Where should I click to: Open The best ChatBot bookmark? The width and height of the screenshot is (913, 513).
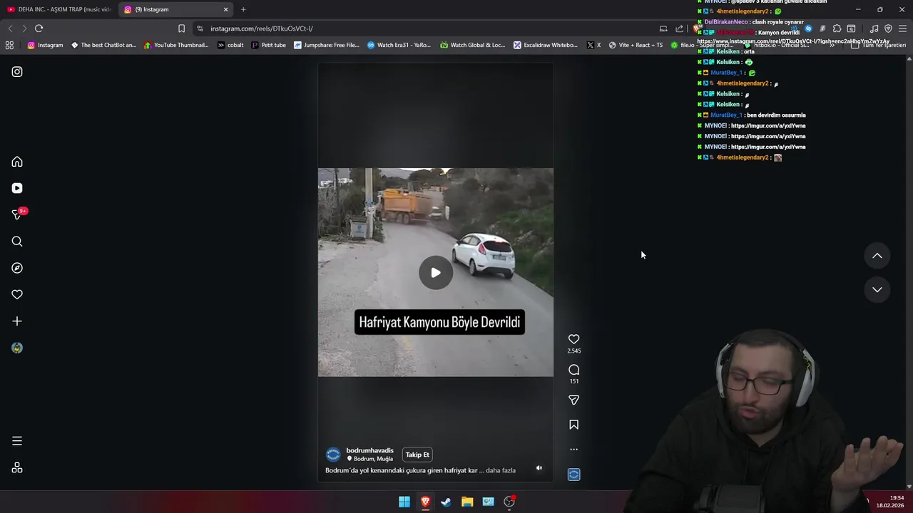103,45
